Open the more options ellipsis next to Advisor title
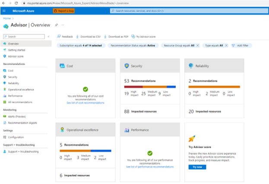Image resolution: width=269 pixels, height=184 pixels. tap(63, 25)
